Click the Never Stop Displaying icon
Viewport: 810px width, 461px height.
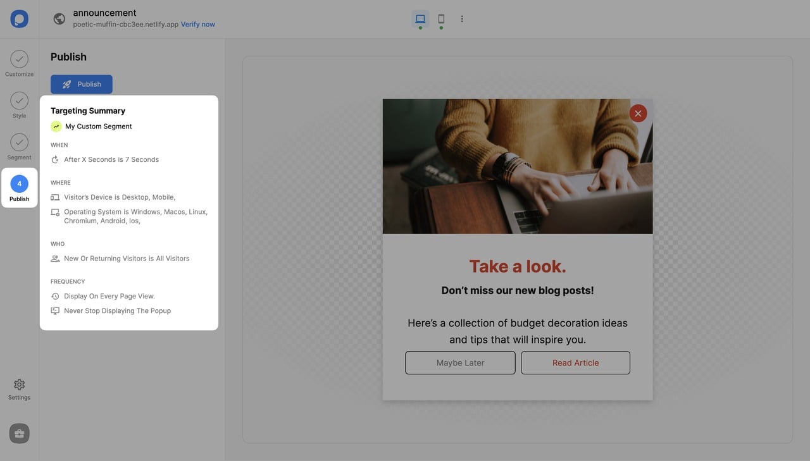pos(55,311)
